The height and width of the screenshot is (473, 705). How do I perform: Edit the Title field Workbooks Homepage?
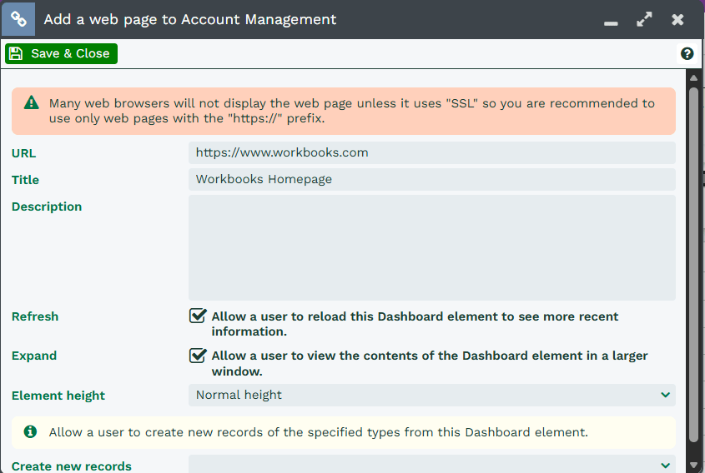point(431,179)
